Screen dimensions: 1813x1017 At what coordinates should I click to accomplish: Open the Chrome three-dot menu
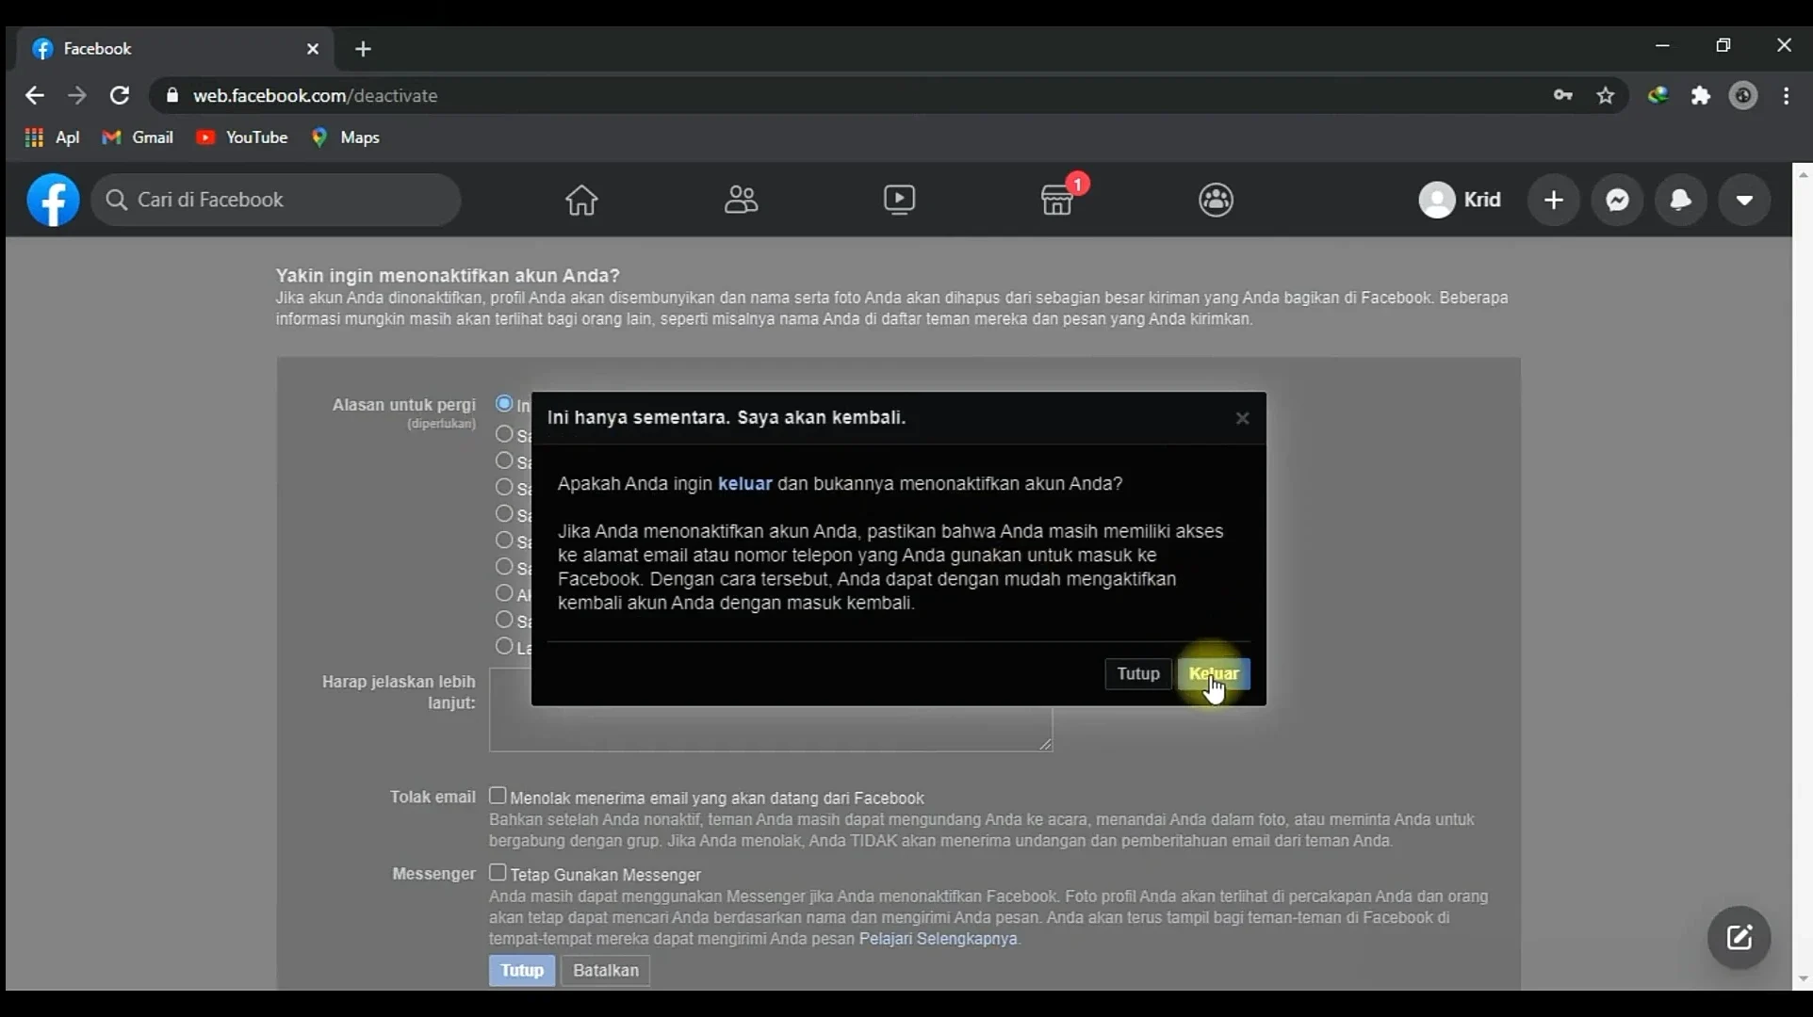point(1787,95)
